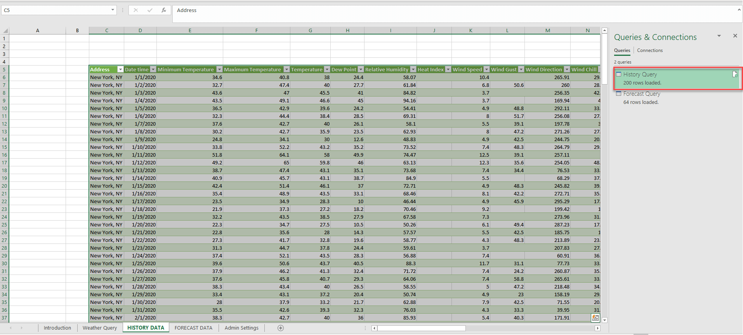The width and height of the screenshot is (743, 335).
Task: Expand the formula bar
Action: (x=739, y=10)
